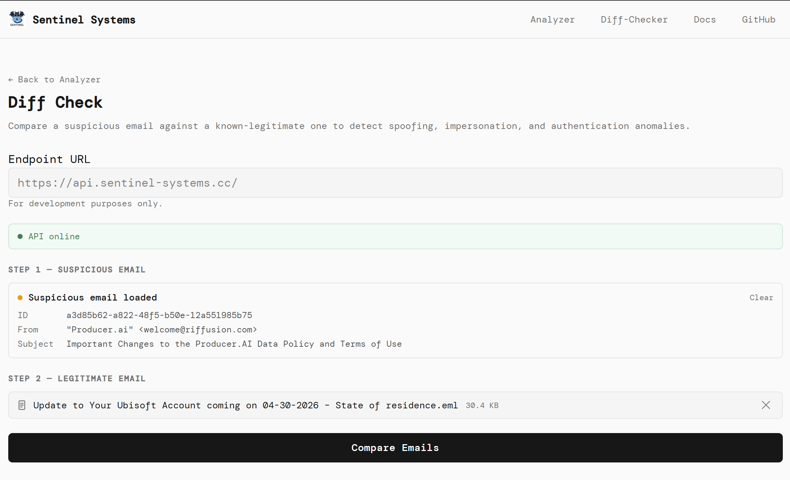The image size is (790, 480).
Task: Click the green API online status dot
Action: 20,236
